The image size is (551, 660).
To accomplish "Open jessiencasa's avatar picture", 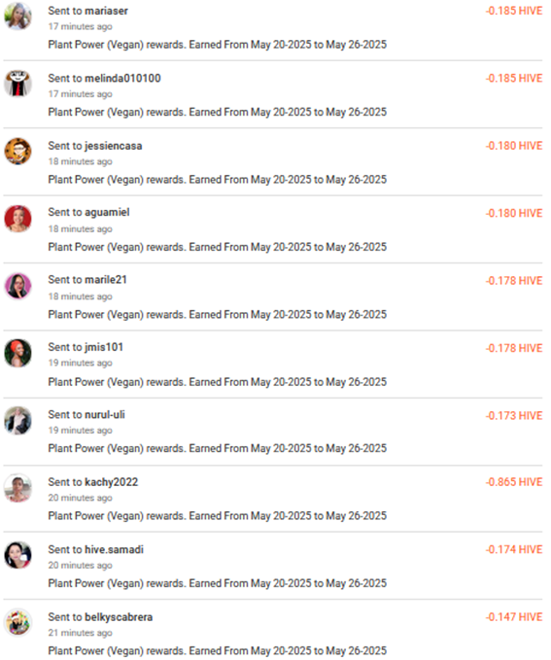I will pos(17,151).
